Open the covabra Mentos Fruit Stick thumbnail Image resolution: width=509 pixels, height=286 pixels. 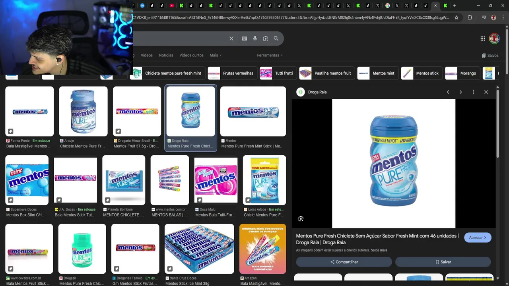29,249
